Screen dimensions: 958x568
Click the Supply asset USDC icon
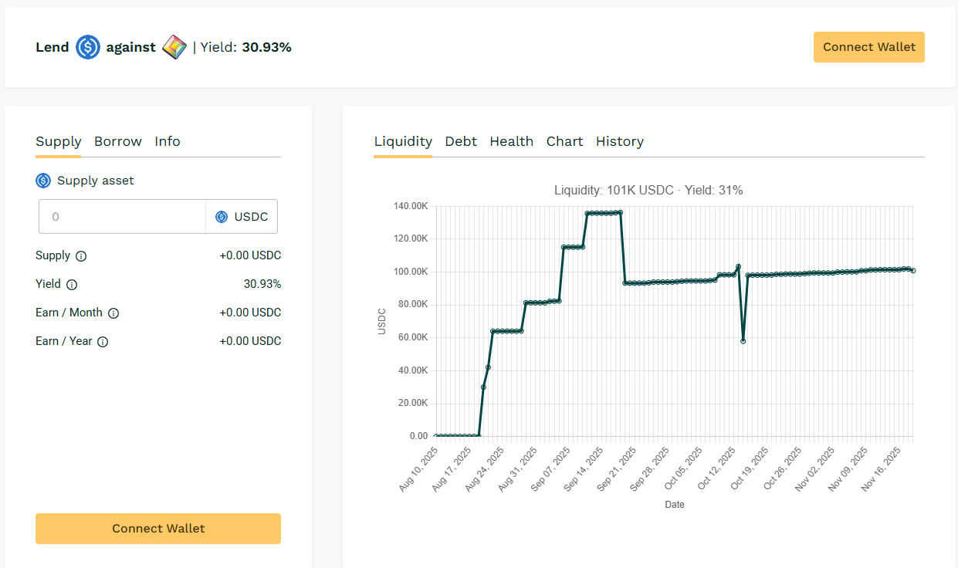point(43,181)
